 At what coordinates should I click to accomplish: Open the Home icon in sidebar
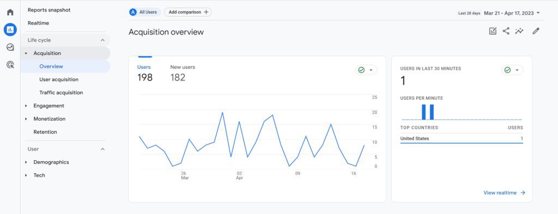pos(10,12)
